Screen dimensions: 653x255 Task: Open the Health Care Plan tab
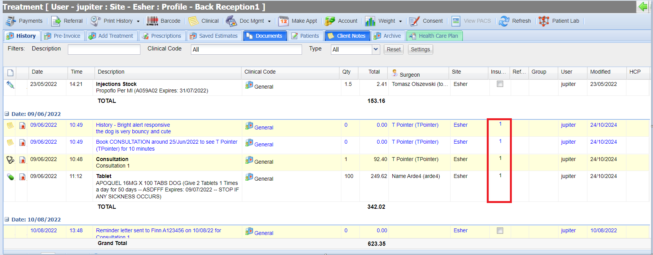(434, 36)
